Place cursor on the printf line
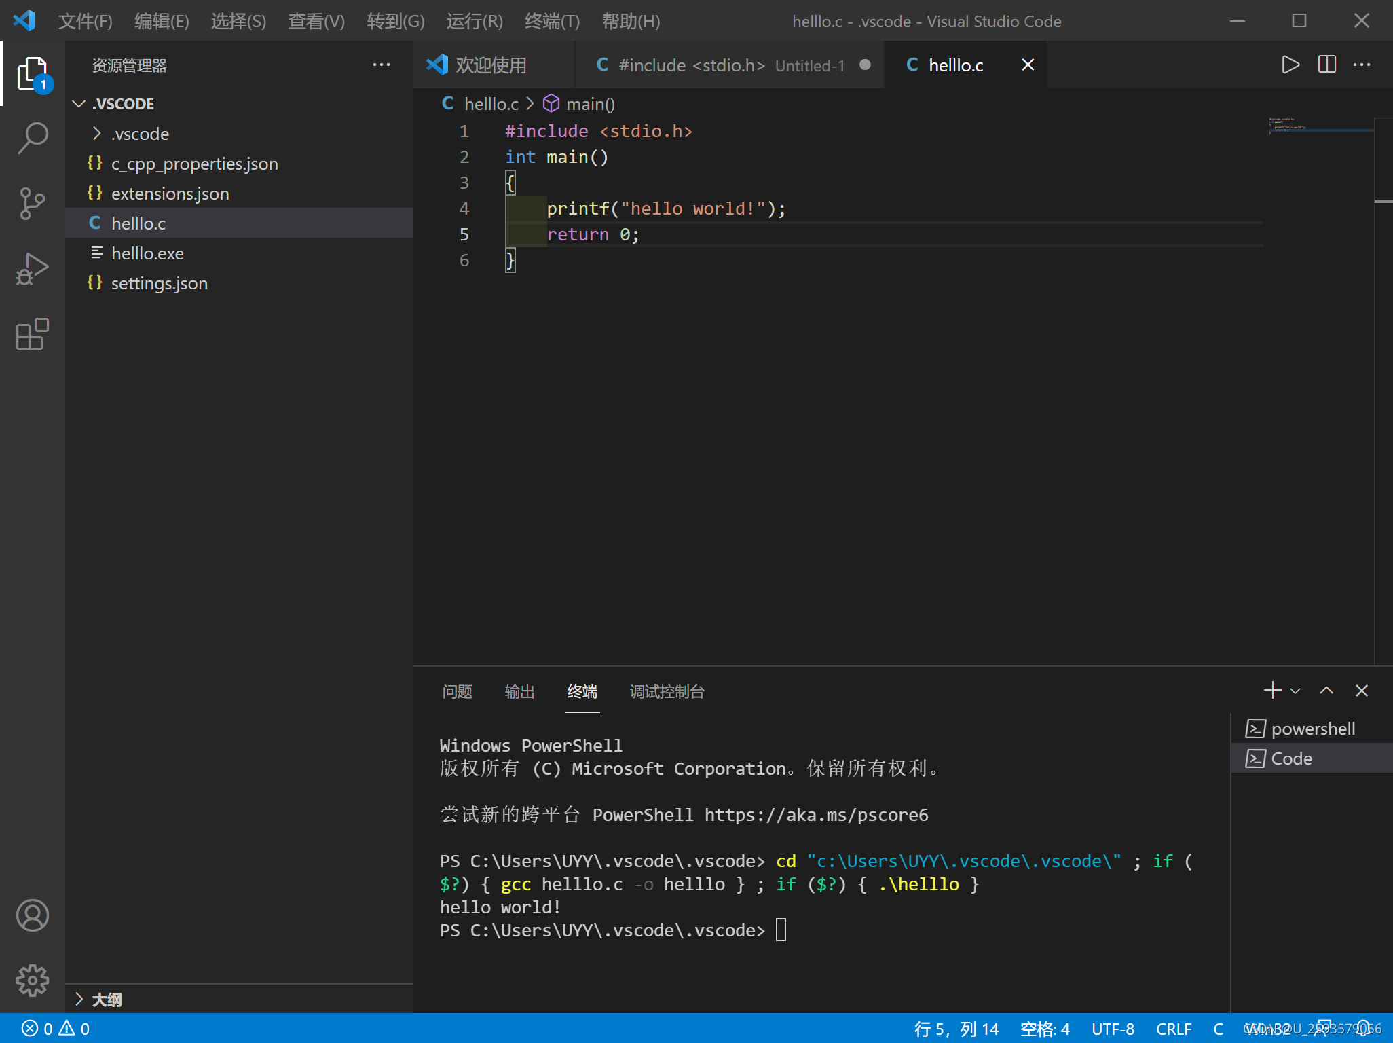This screenshot has width=1393, height=1043. pos(666,208)
